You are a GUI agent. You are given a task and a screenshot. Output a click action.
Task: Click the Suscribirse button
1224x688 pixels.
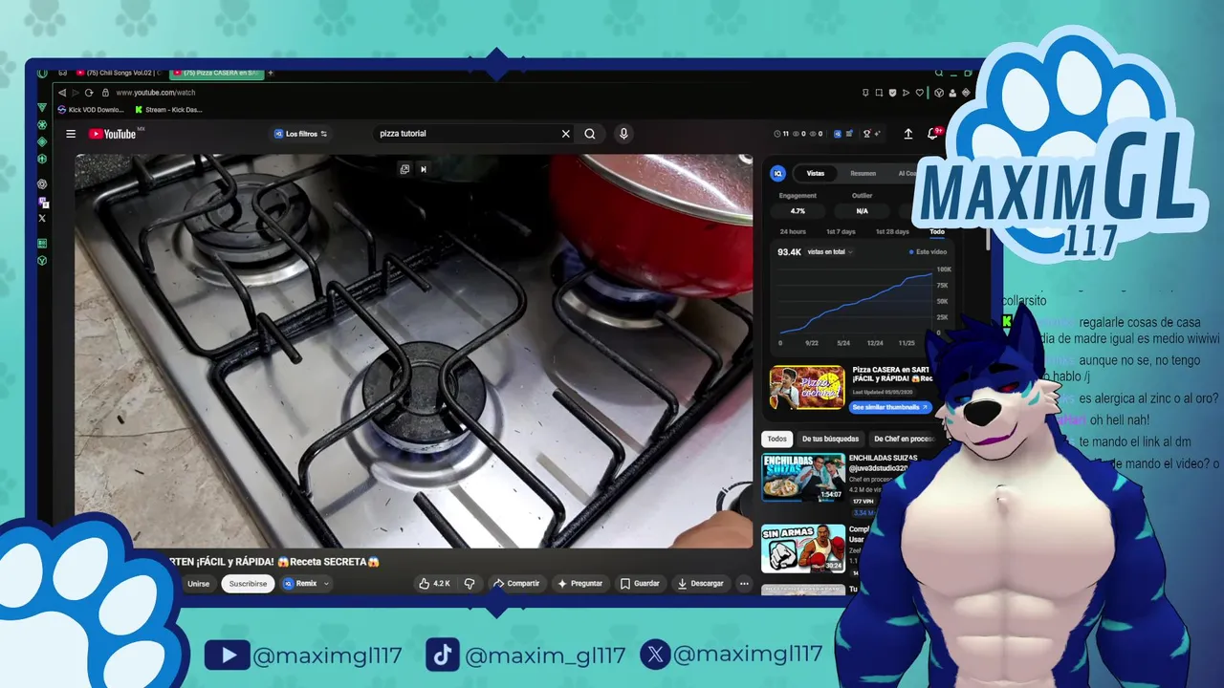(x=248, y=583)
